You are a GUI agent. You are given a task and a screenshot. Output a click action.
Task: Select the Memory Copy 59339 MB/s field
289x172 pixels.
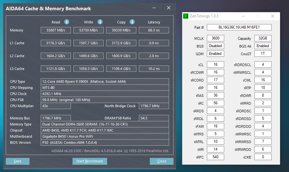[121, 30]
